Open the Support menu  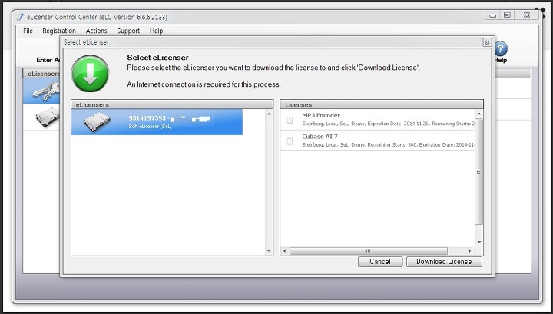coord(128,31)
